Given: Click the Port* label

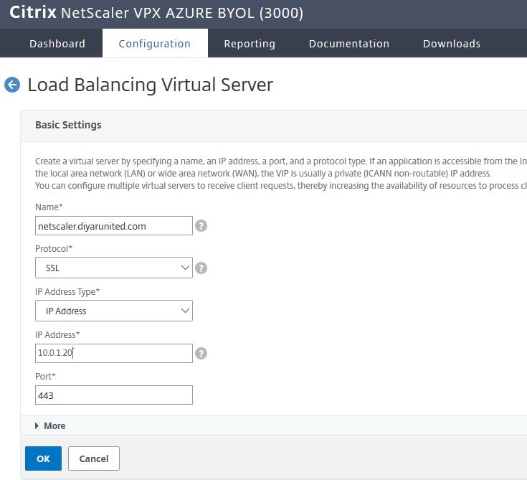Looking at the screenshot, I should click(45, 376).
